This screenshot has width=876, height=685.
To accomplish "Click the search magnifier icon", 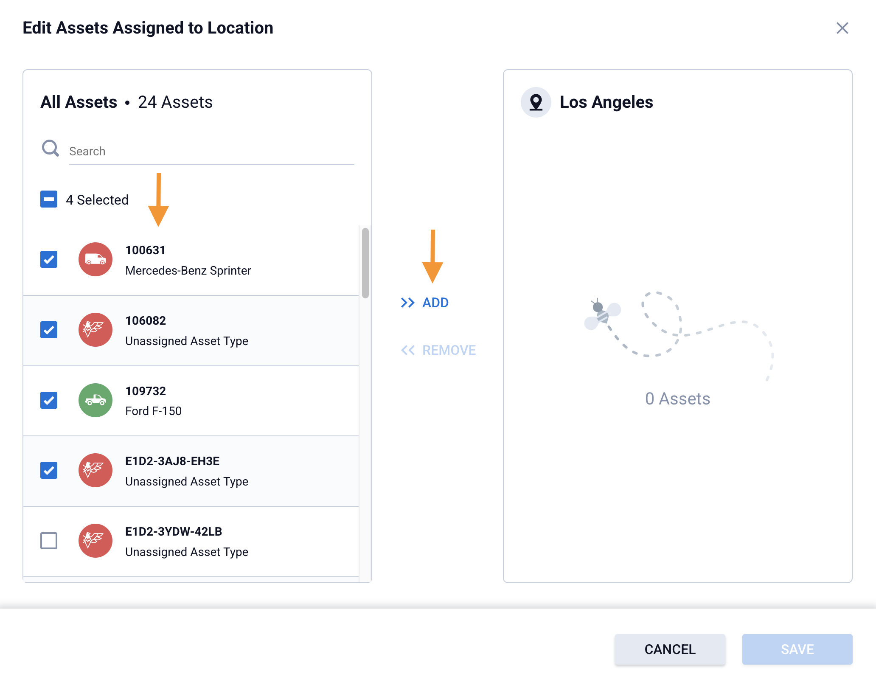I will click(x=51, y=149).
